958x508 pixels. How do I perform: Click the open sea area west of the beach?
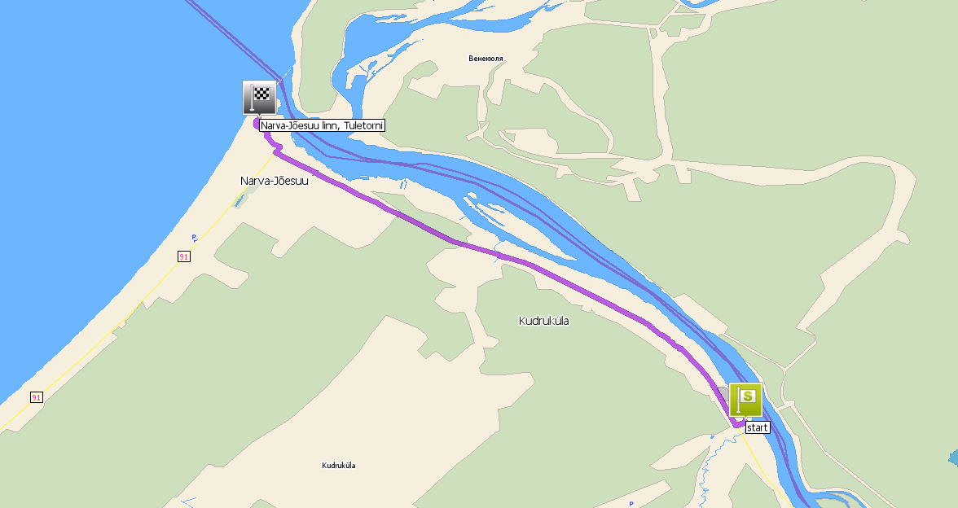pyautogui.click(x=91, y=153)
